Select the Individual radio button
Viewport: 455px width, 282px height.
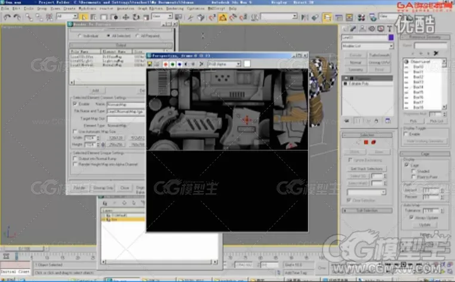(79, 36)
